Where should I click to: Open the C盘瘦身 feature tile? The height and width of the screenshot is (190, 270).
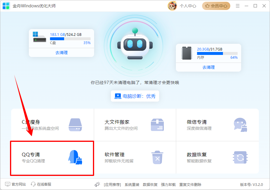coord(53,125)
